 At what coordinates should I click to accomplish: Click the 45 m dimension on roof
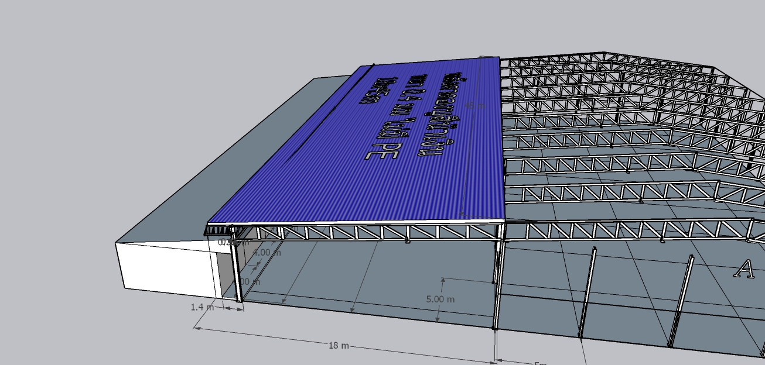point(474,106)
